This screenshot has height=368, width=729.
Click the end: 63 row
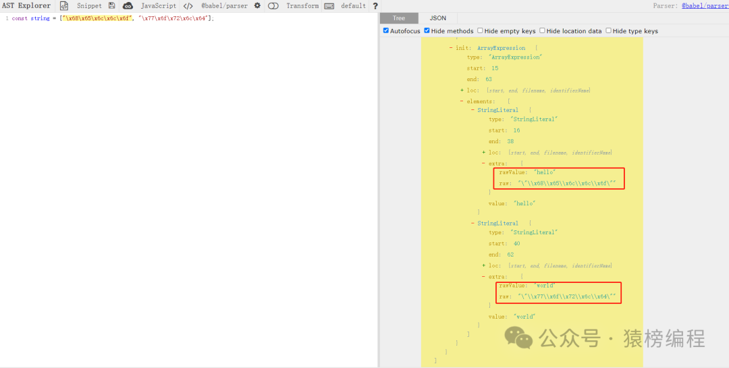coord(479,80)
